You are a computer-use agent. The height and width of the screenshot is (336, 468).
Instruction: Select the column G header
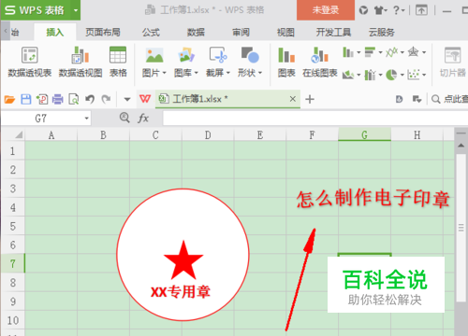pyautogui.click(x=364, y=135)
